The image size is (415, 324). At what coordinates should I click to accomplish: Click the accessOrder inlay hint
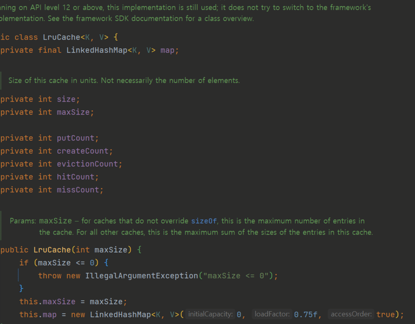point(351,314)
